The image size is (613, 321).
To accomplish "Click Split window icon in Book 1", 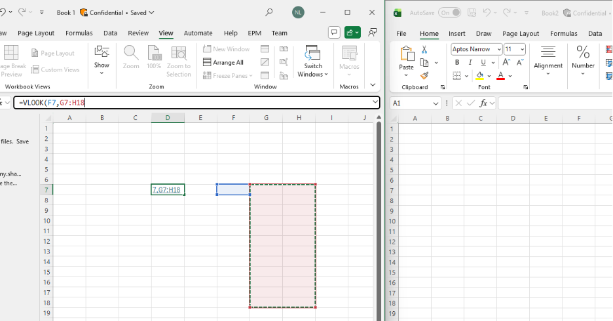I will click(x=265, y=49).
